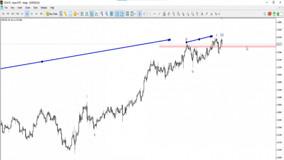The width and height of the screenshot is (284, 160).
Task: Click the chart icon beside New Order
Action: (x=61, y=14)
